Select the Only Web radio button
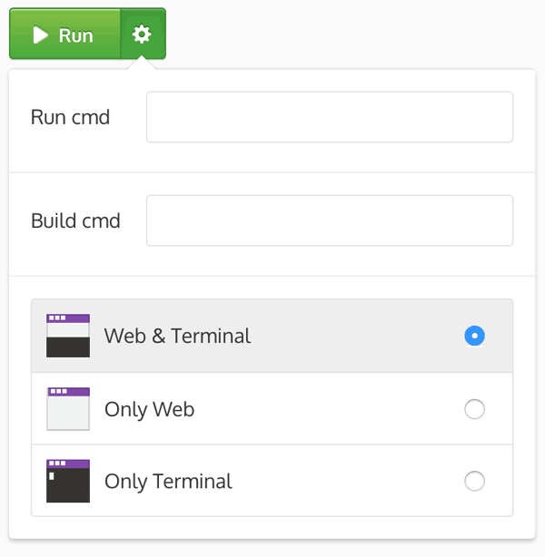The width and height of the screenshot is (545, 557). 474,409
